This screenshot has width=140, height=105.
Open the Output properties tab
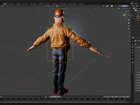(x=132, y=47)
